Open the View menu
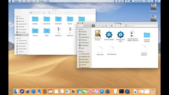 pos(31,1)
